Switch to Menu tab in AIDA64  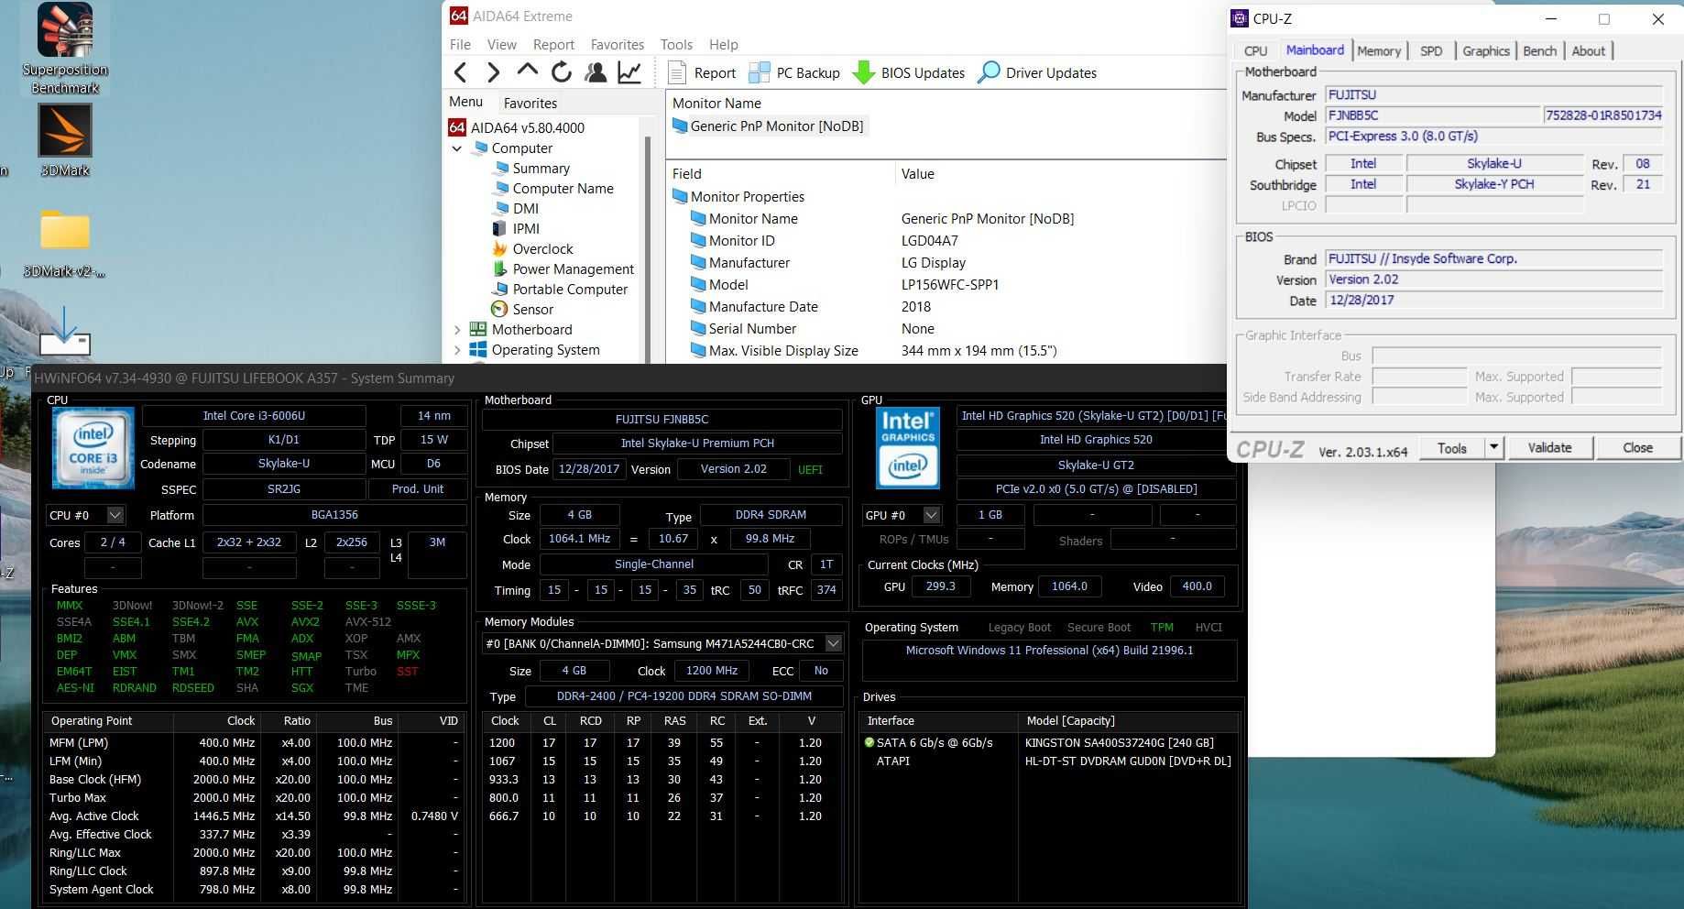pos(465,102)
